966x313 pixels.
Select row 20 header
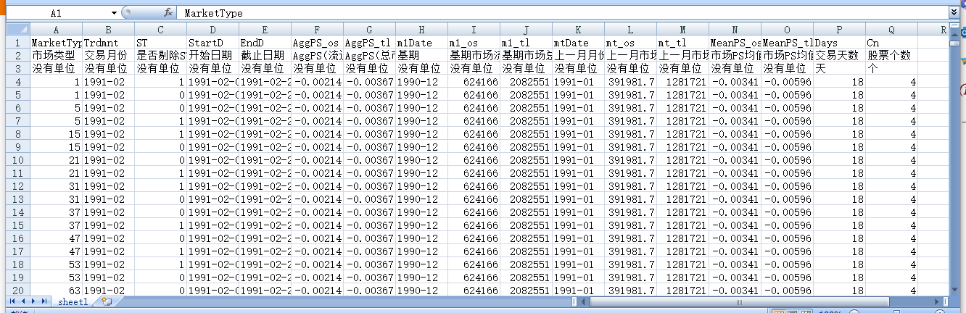(17, 291)
